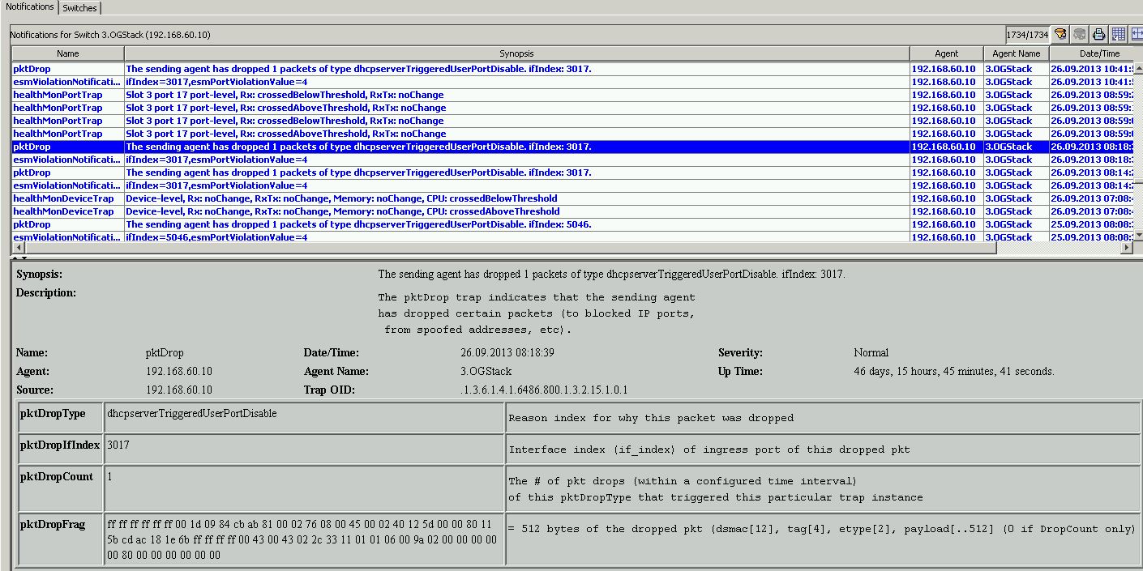Click the pktDropFrag hex value field
The image size is (1143, 571).
pos(303,539)
